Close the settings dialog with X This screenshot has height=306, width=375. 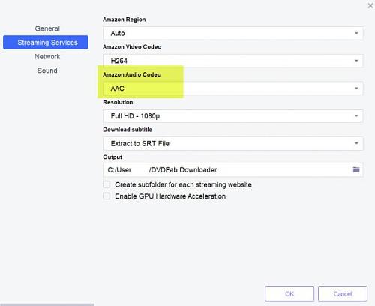(370, 5)
